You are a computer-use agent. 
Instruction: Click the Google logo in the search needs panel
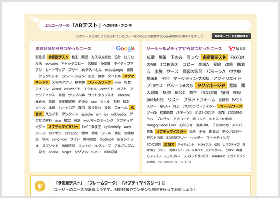click(125, 48)
